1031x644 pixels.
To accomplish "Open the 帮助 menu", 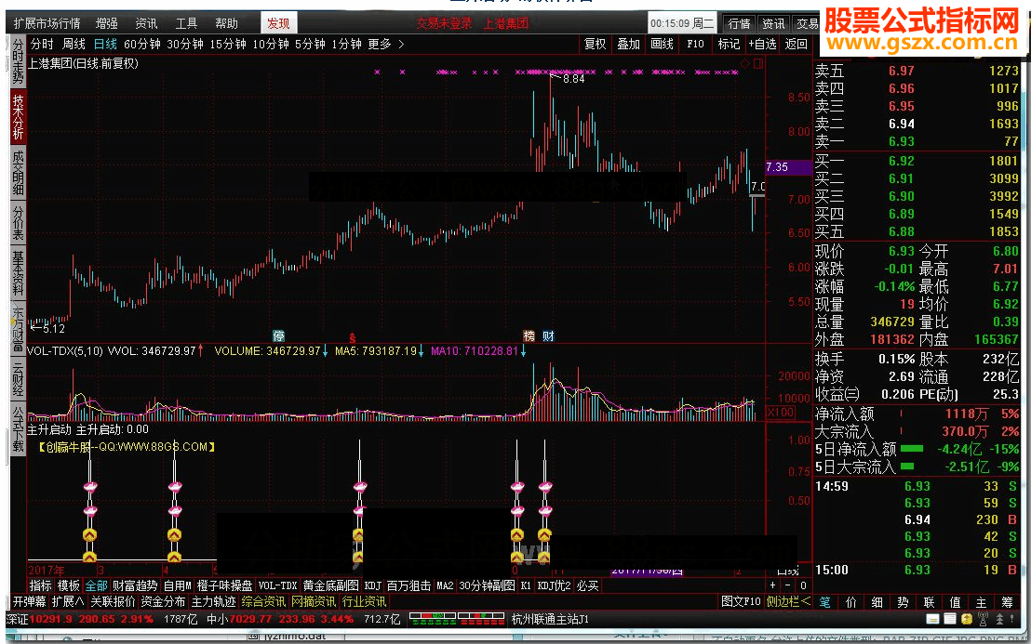I will (226, 23).
